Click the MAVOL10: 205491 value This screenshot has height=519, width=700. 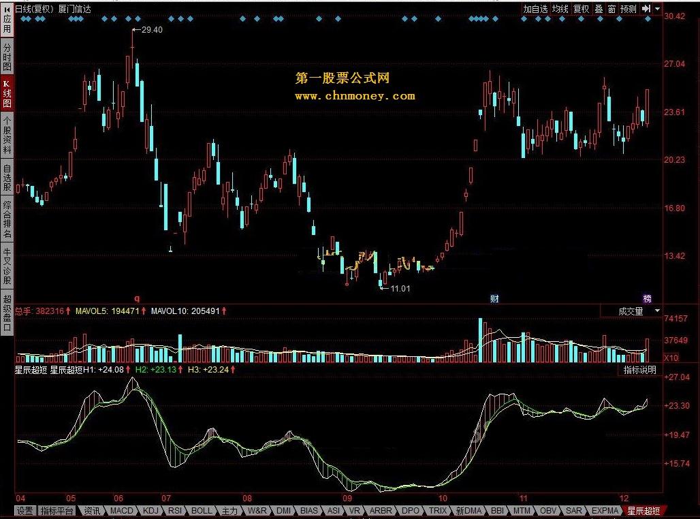[185, 311]
